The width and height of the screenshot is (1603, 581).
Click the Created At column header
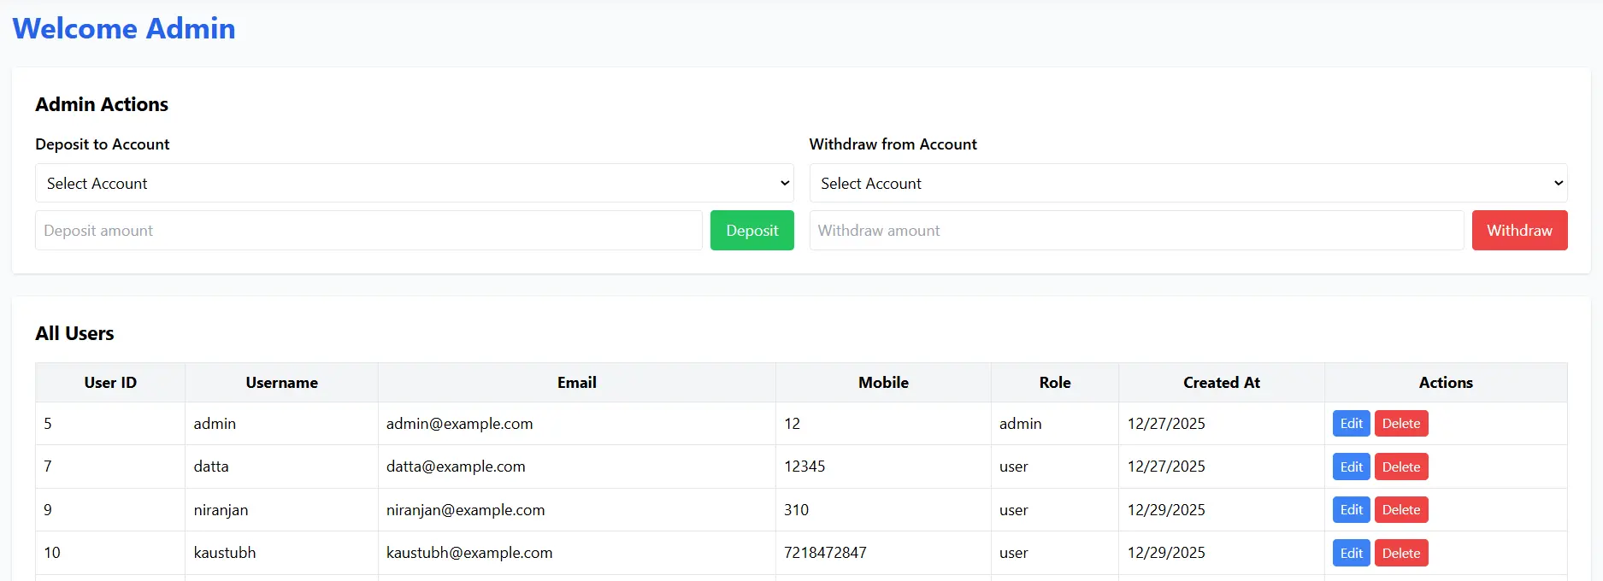pos(1221,383)
